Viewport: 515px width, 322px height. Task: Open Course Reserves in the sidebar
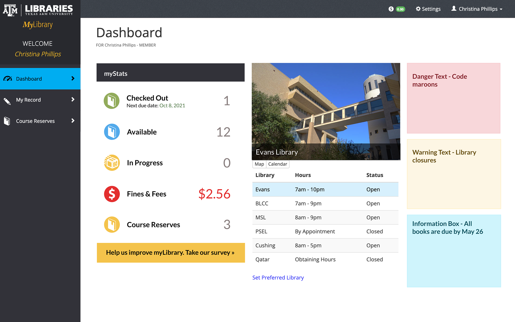coord(40,121)
